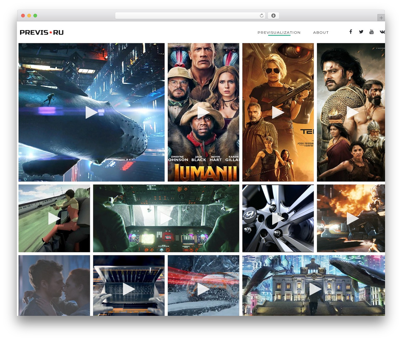
Task: Play the Hyundai wheel video
Action: 278,218
